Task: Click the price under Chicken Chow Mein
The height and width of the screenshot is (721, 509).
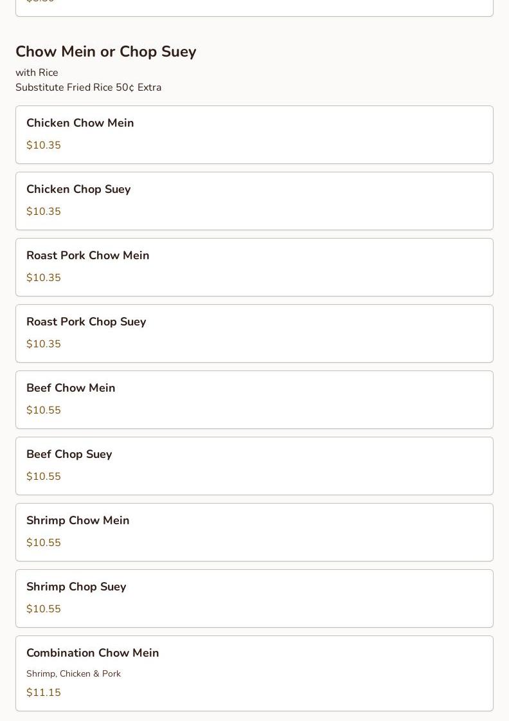Action: (x=44, y=145)
